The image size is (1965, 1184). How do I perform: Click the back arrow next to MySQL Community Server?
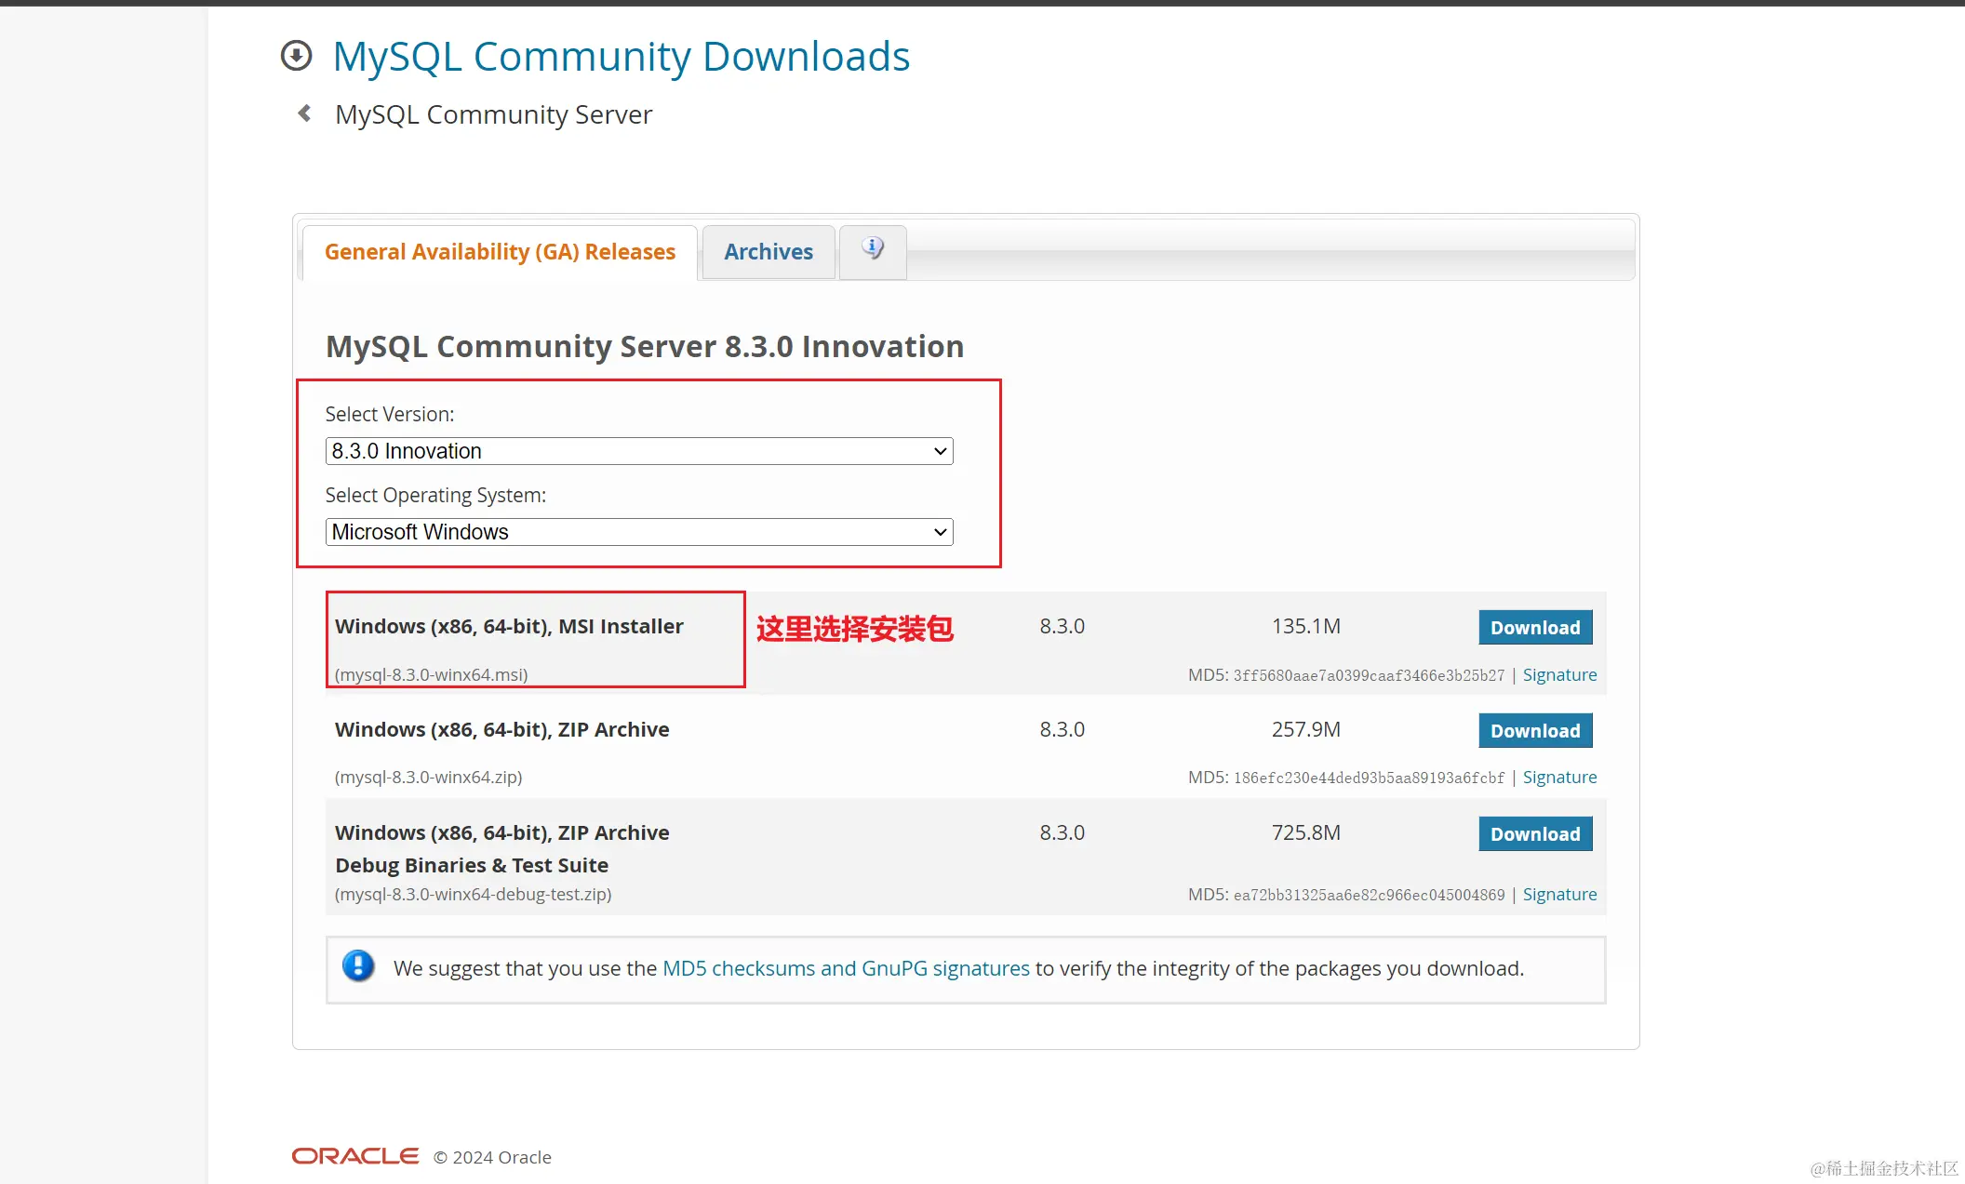[x=304, y=113]
